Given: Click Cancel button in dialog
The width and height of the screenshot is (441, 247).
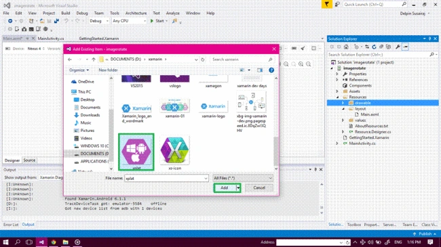Looking at the screenshot, I should 259,187.
